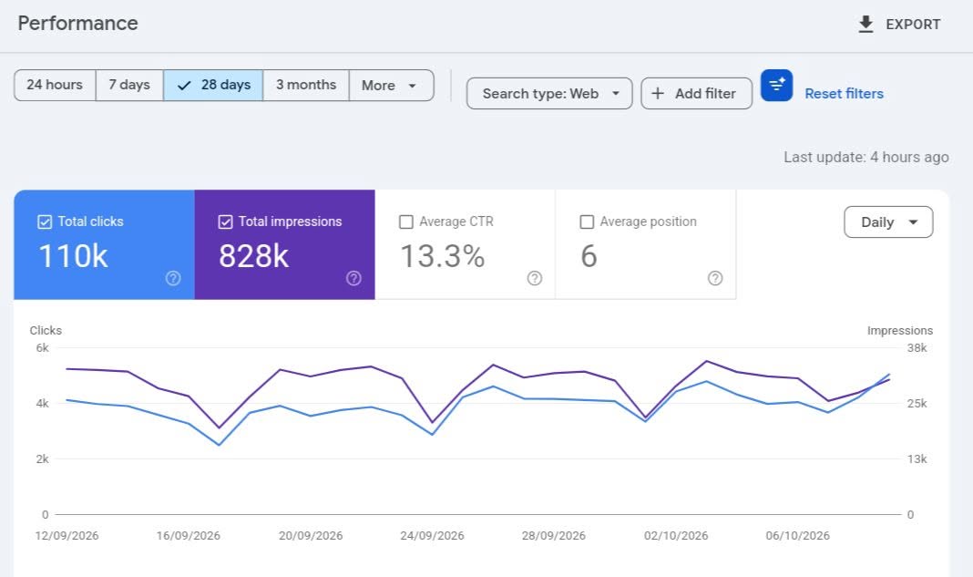
Task: Click the 828k total impressions value
Action: click(254, 256)
